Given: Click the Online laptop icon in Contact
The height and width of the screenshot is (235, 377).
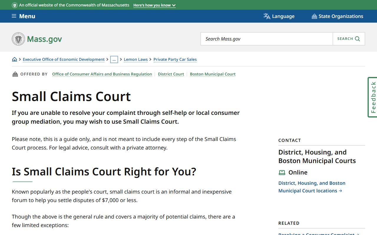Looking at the screenshot, I should point(282,172).
